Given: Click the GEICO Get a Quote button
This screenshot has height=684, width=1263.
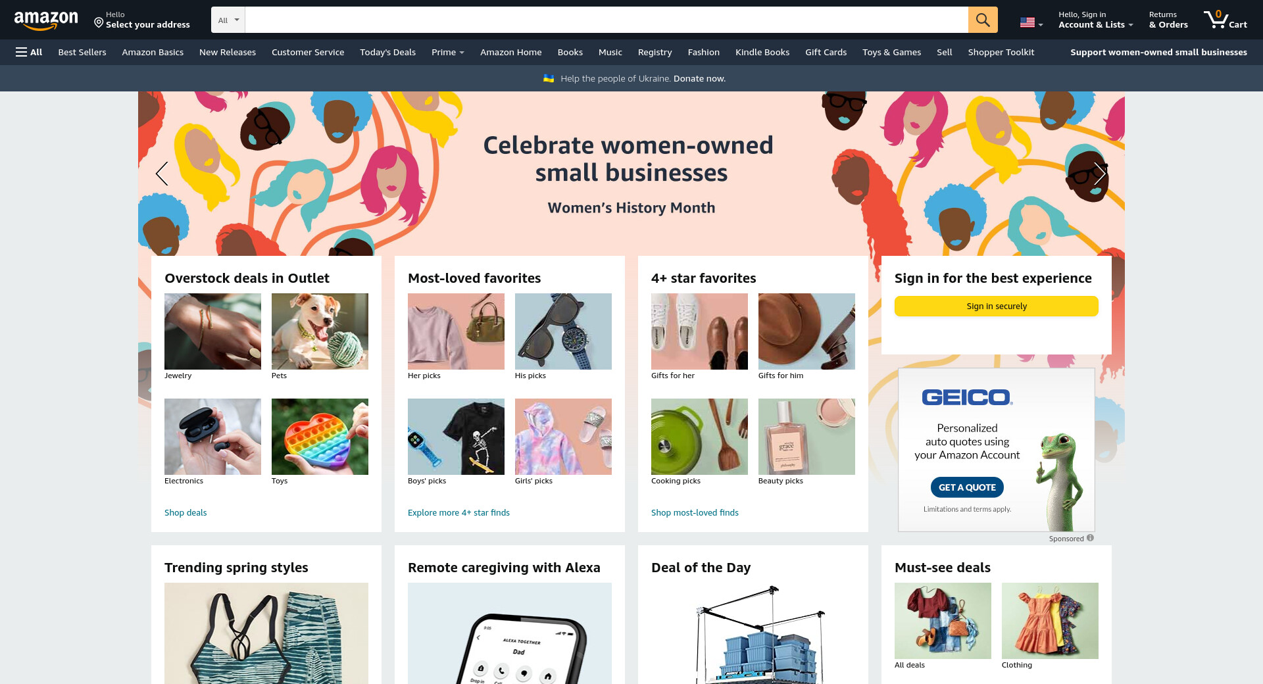Looking at the screenshot, I should pyautogui.click(x=967, y=487).
